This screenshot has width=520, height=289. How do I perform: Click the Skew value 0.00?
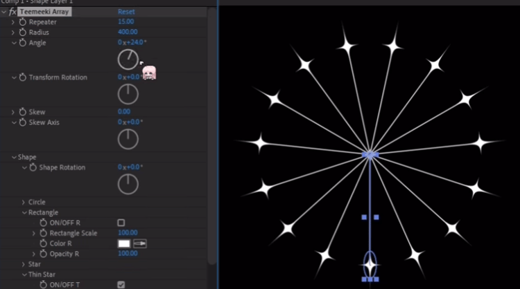tap(124, 111)
